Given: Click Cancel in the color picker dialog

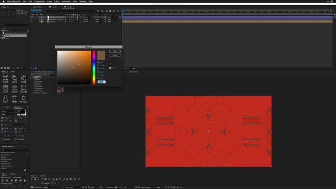Looking at the screenshot, I should pyautogui.click(x=115, y=55).
